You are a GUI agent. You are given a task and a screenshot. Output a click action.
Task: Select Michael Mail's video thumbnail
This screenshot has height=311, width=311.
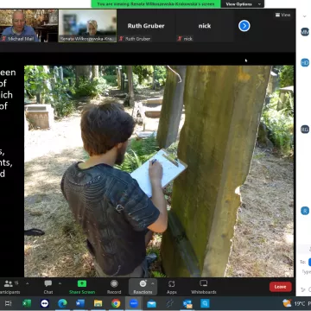pos(29,26)
